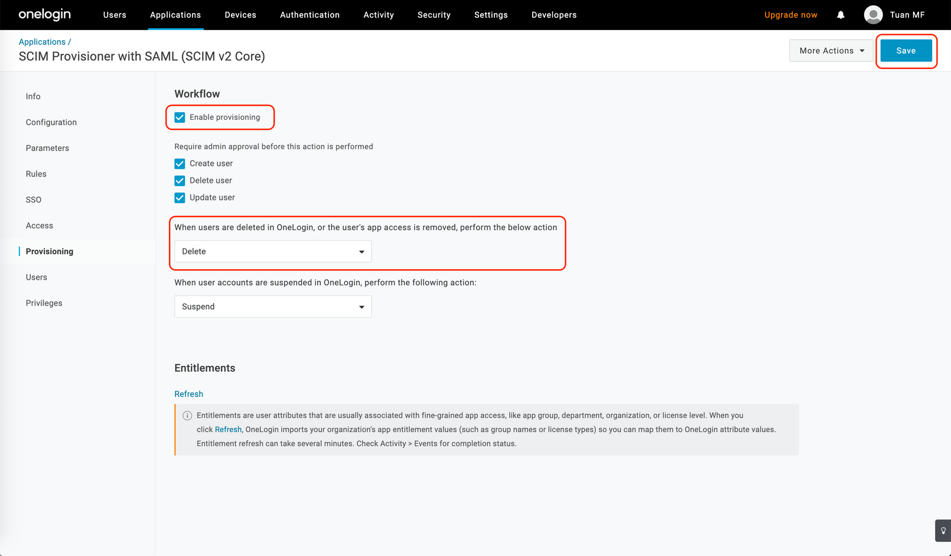Open the notifications bell

pyautogui.click(x=841, y=15)
